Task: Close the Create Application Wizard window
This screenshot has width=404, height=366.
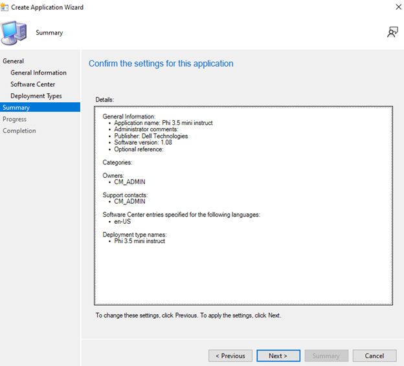Action: [x=398, y=7]
